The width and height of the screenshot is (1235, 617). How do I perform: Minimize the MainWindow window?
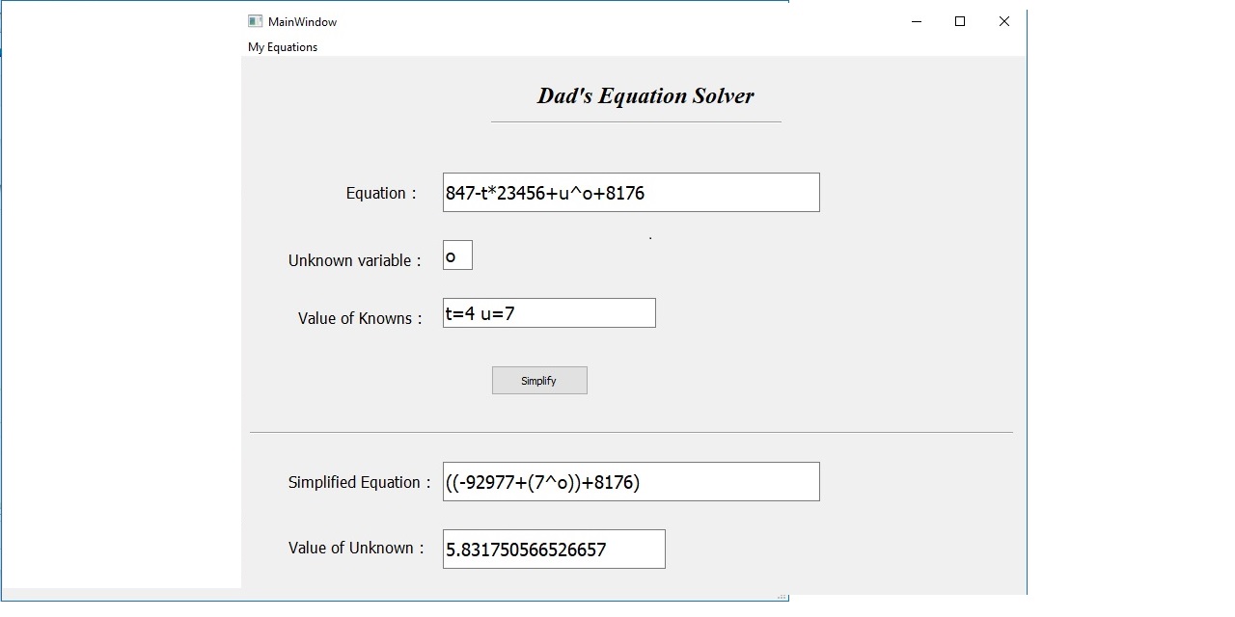pos(916,21)
